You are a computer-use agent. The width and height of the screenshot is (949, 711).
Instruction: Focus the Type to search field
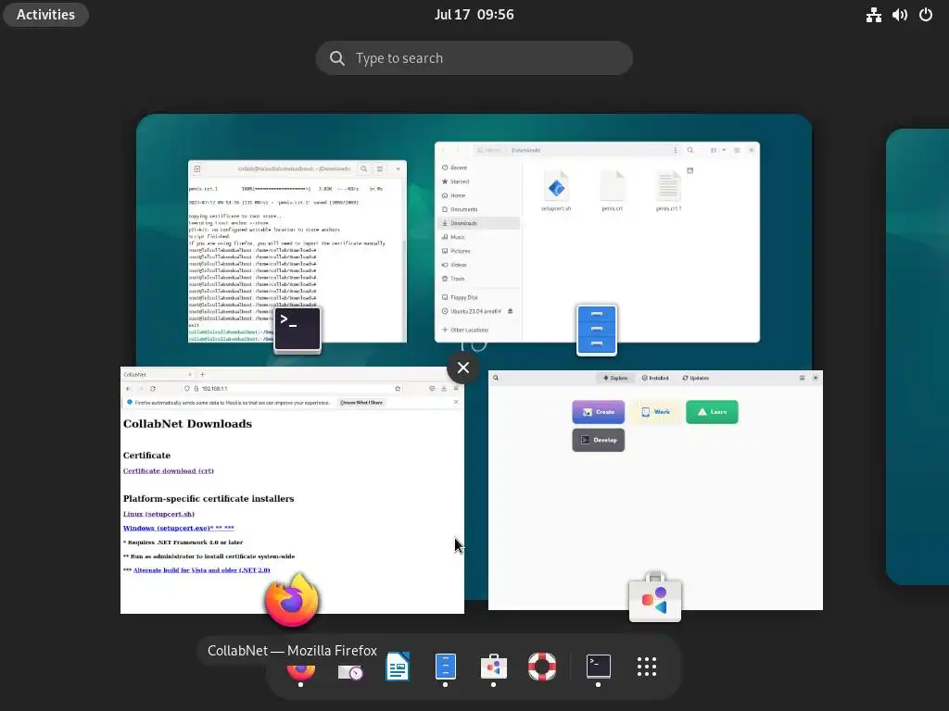[474, 58]
